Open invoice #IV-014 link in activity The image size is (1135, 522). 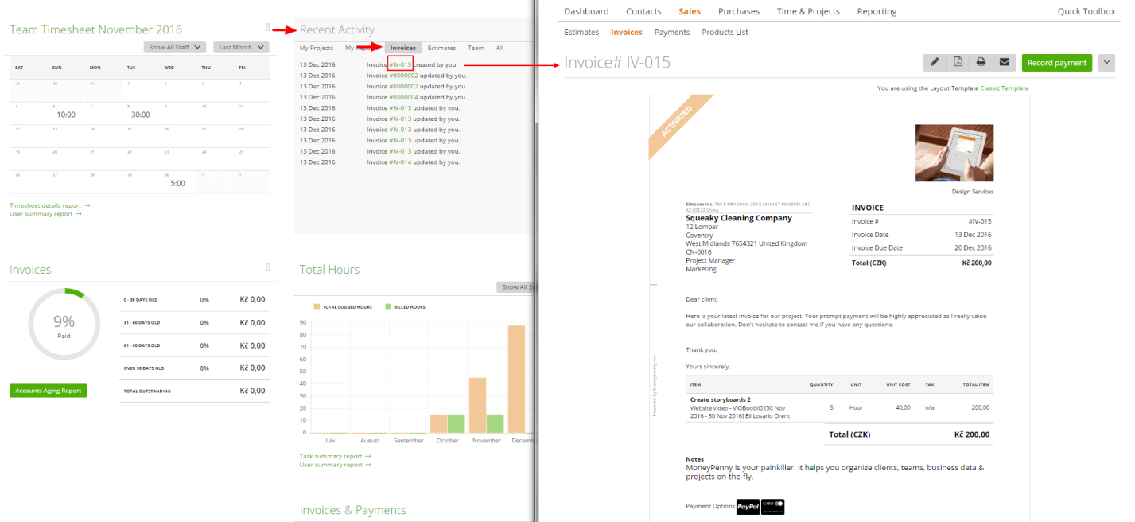pos(400,162)
